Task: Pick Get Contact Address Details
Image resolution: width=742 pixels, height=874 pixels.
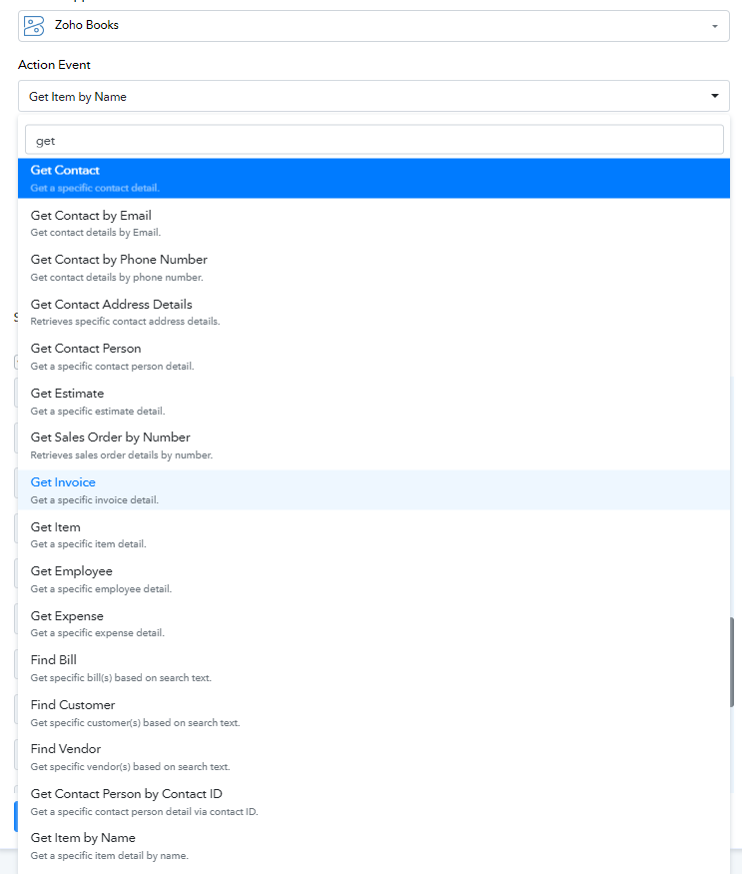Action: pyautogui.click(x=373, y=312)
